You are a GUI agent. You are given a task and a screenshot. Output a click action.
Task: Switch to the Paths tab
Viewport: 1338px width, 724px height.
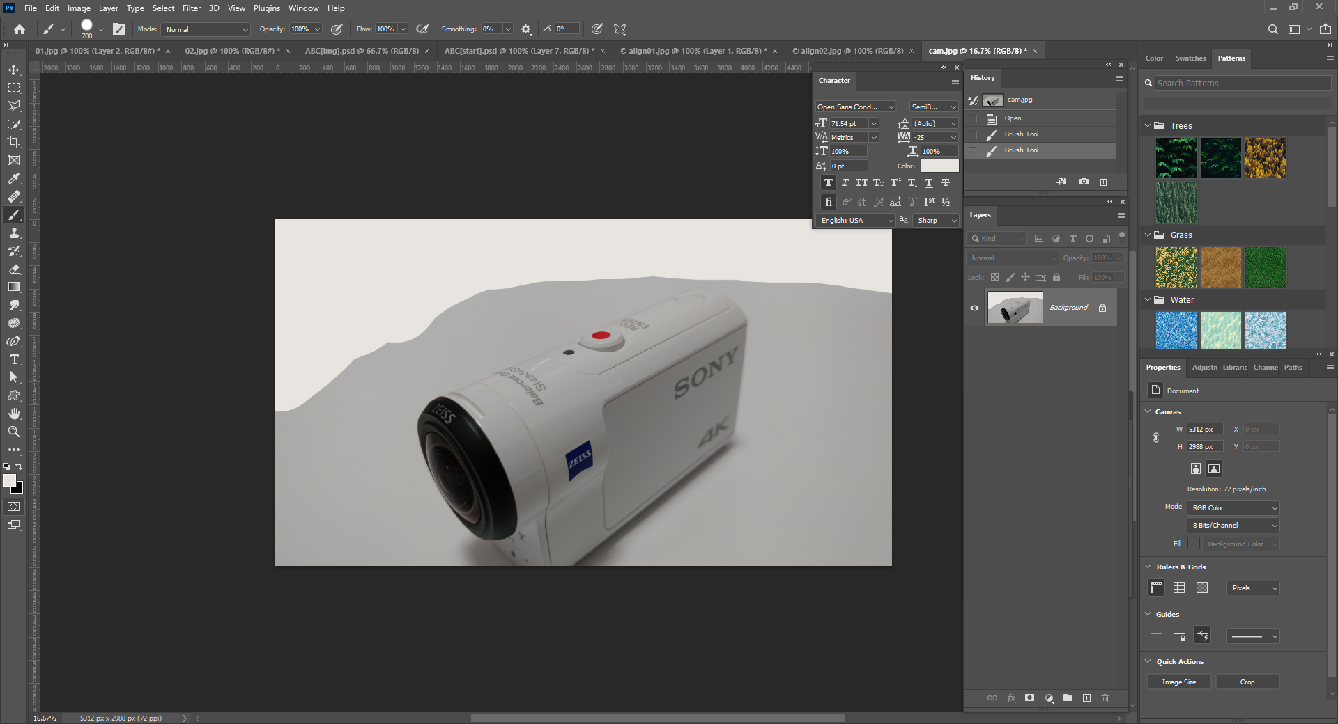click(x=1293, y=368)
